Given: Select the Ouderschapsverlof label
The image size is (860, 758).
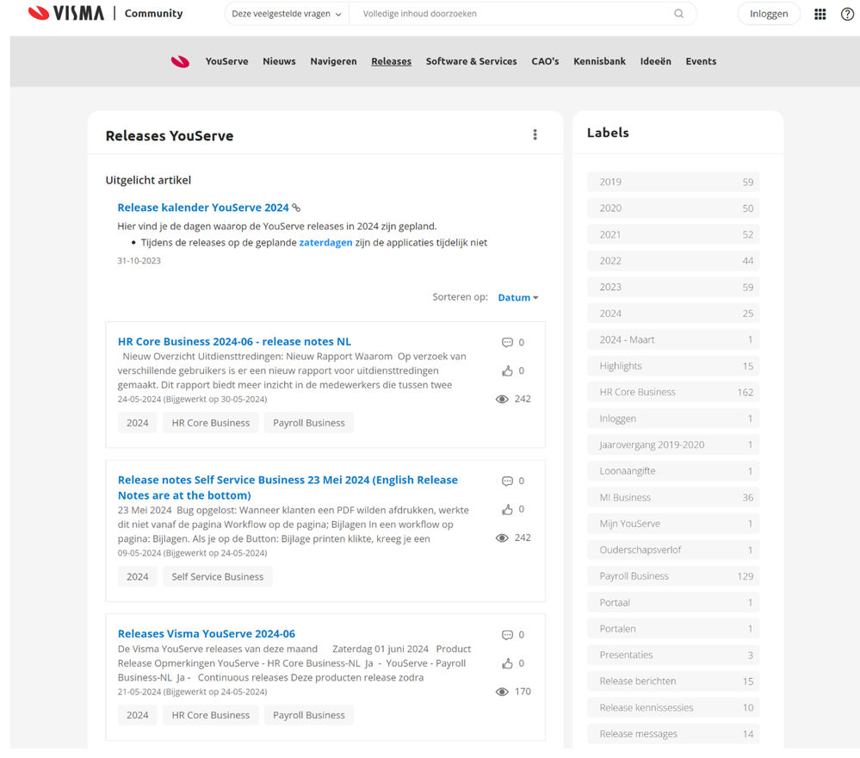Looking at the screenshot, I should point(673,550).
